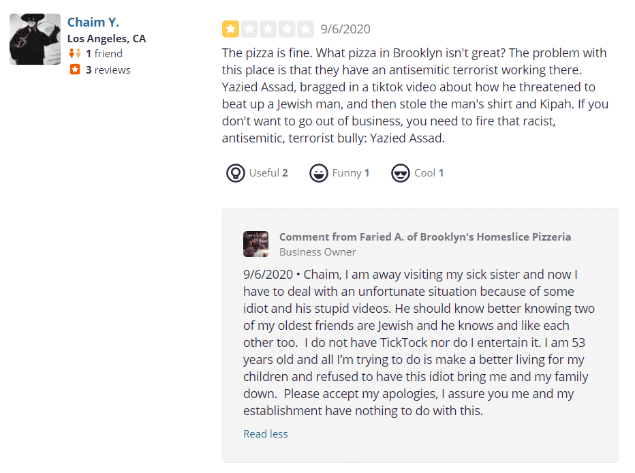Click the orange friends icon
This screenshot has height=473, width=635.
75,53
